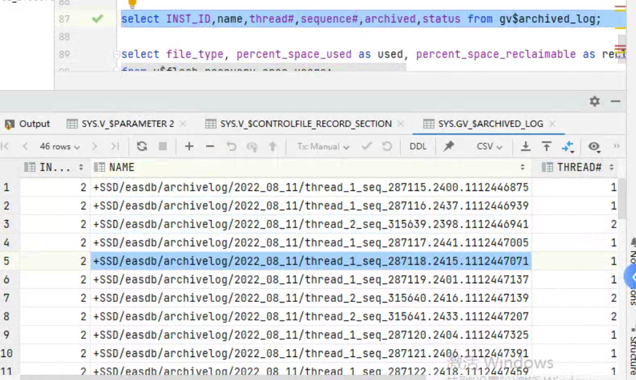Select name cell ending seq_287115.2400.1112446875

pos(311,187)
